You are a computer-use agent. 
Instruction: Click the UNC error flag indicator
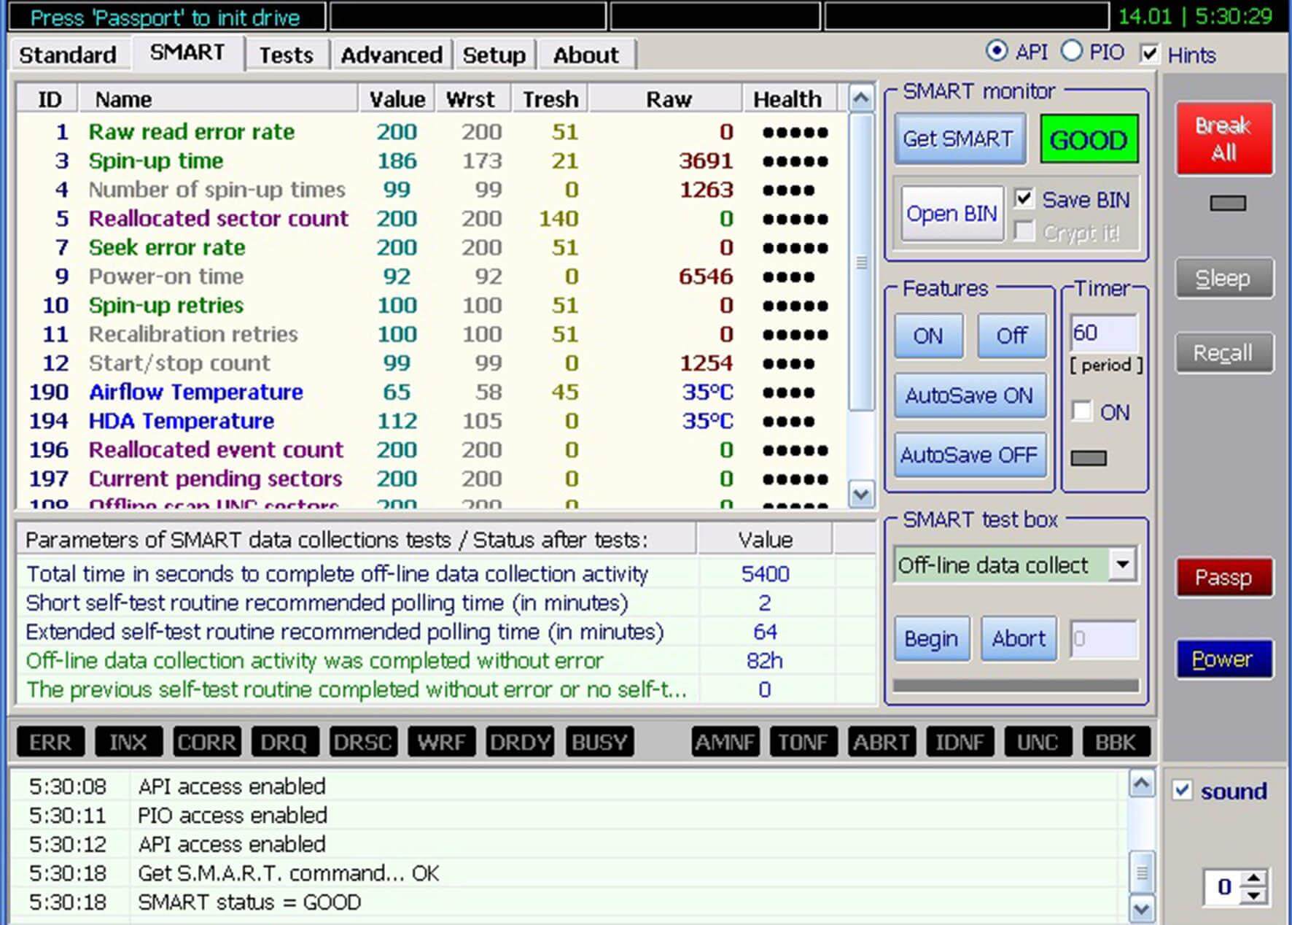(x=1037, y=743)
